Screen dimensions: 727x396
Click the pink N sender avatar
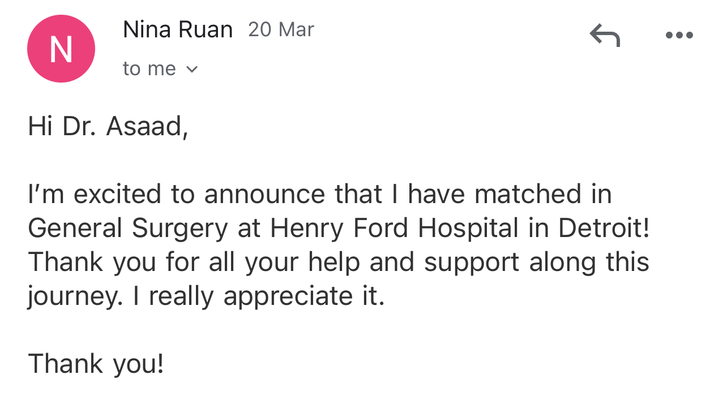coord(61,49)
